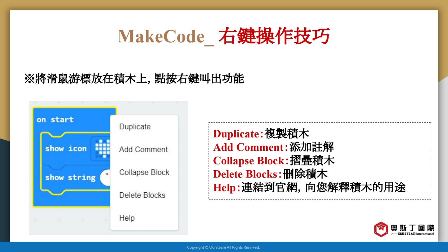The width and height of the screenshot is (448, 252).
Task: Click the instruction line starting with ※將滑鼠
Action: 134,79
